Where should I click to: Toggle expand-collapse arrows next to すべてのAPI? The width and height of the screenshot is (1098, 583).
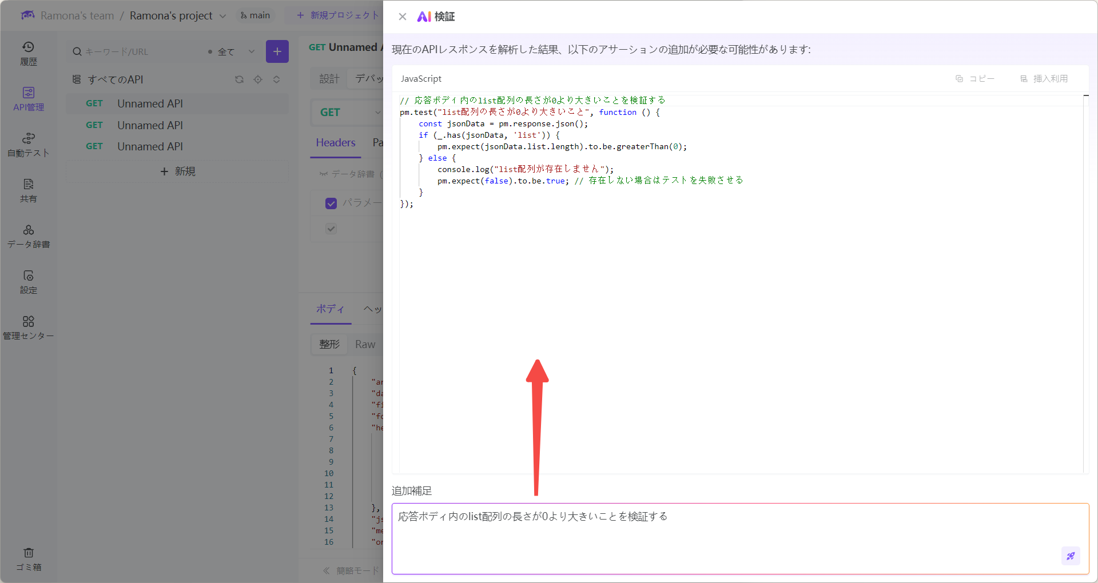tap(277, 79)
